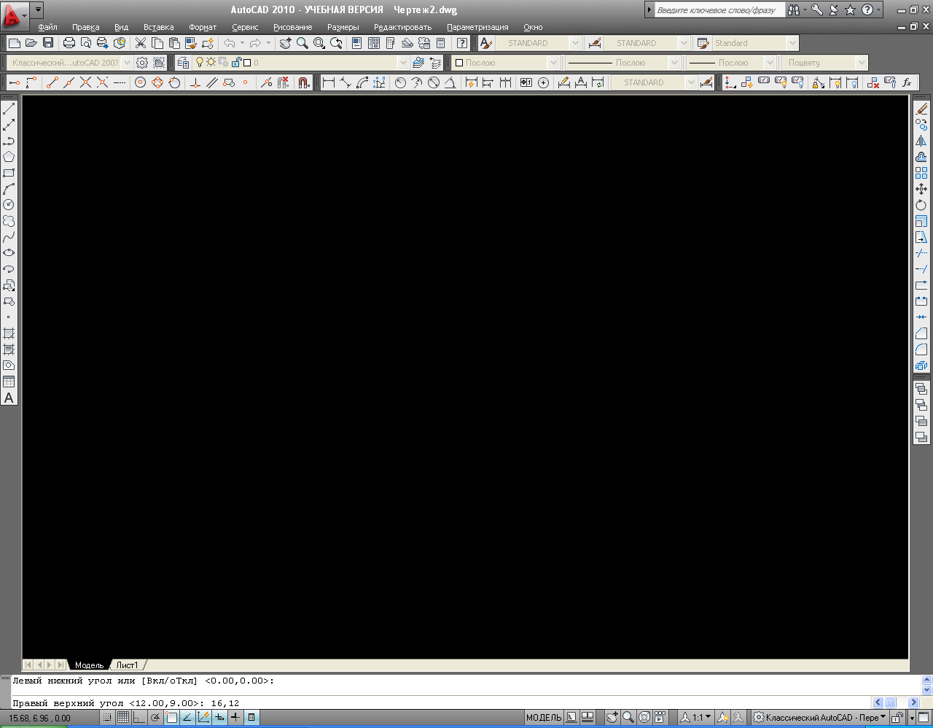Select the Circle draw tool
This screenshot has height=728, width=933.
9,205
